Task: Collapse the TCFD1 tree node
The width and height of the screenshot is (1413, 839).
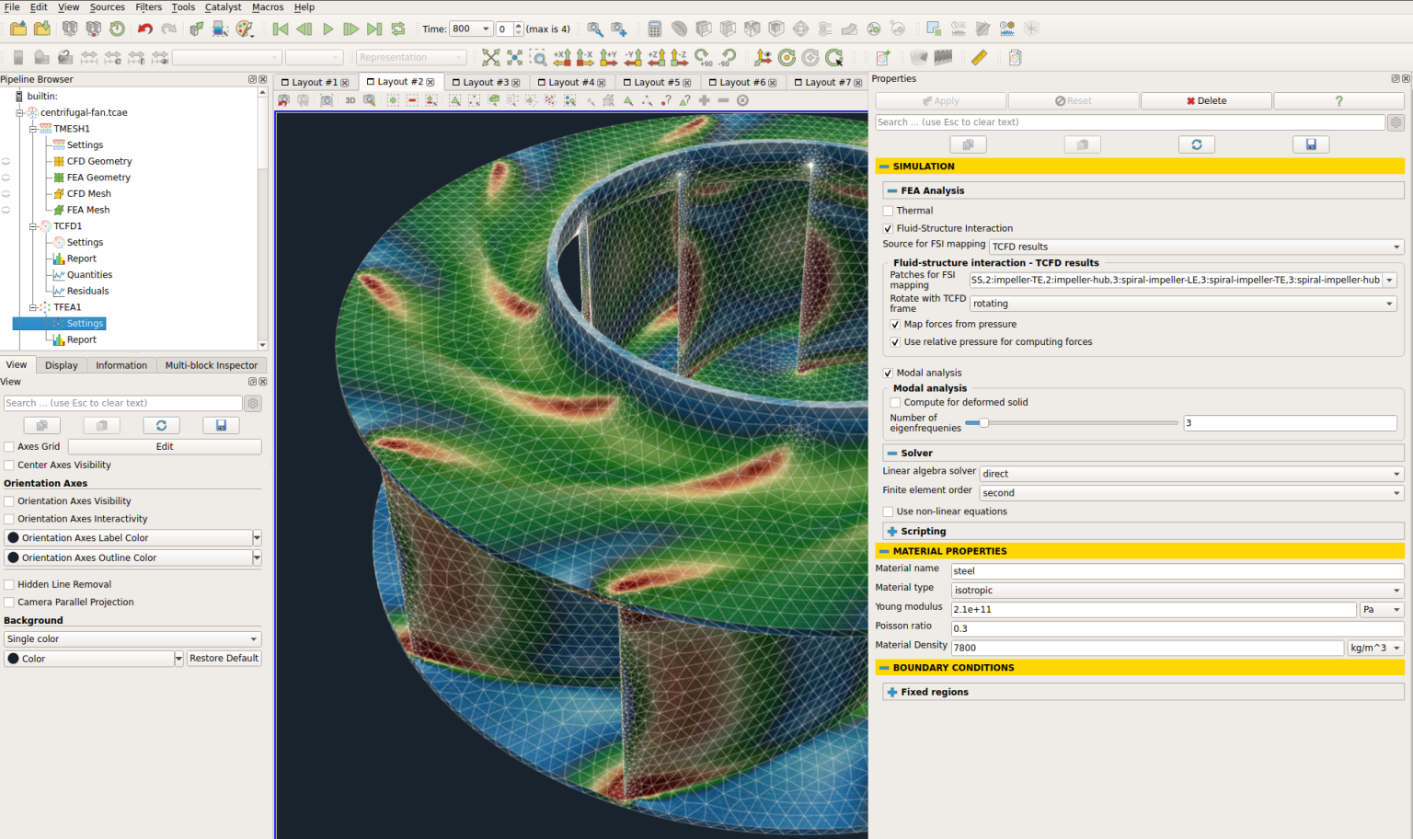Action: click(x=32, y=225)
